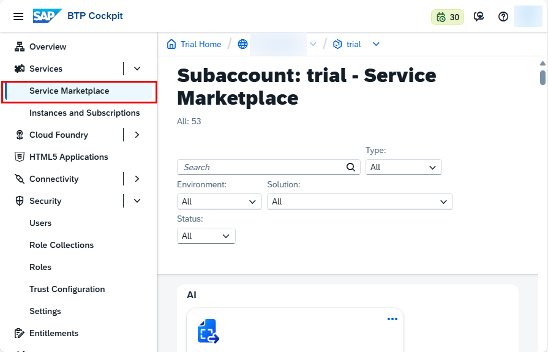The width and height of the screenshot is (548, 352).
Task: Open the help question mark icon
Action: point(503,17)
